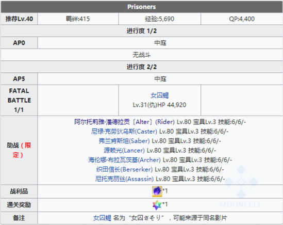
Task: Click the Saint Quartz clear reward icon
Action: [157, 205]
